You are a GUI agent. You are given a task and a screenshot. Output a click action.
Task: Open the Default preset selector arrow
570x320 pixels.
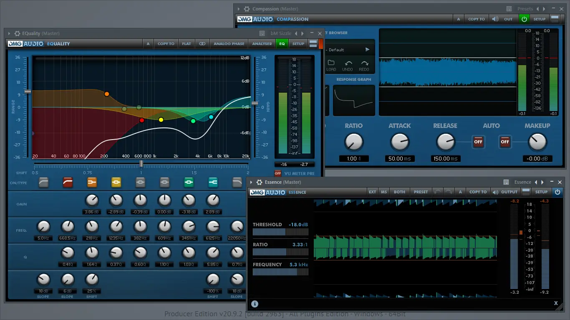[368, 50]
